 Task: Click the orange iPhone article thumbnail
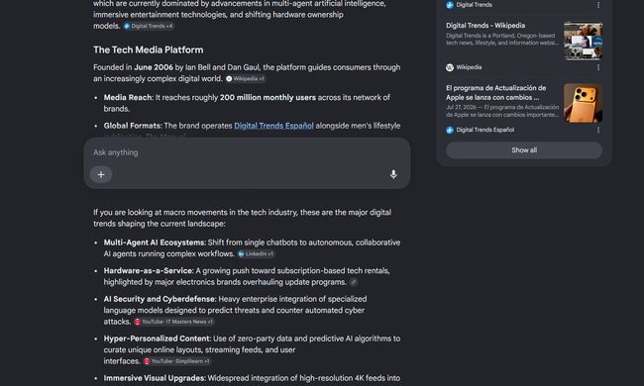583,103
